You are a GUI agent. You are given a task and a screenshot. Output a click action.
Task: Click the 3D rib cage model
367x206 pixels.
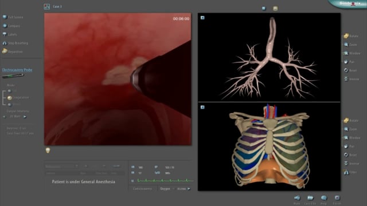point(270,147)
